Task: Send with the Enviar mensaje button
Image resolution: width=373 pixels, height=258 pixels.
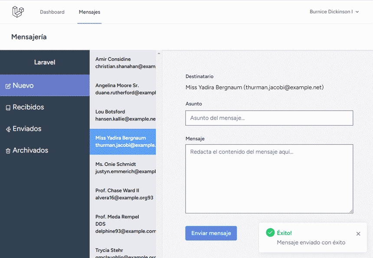Action: (x=211, y=233)
